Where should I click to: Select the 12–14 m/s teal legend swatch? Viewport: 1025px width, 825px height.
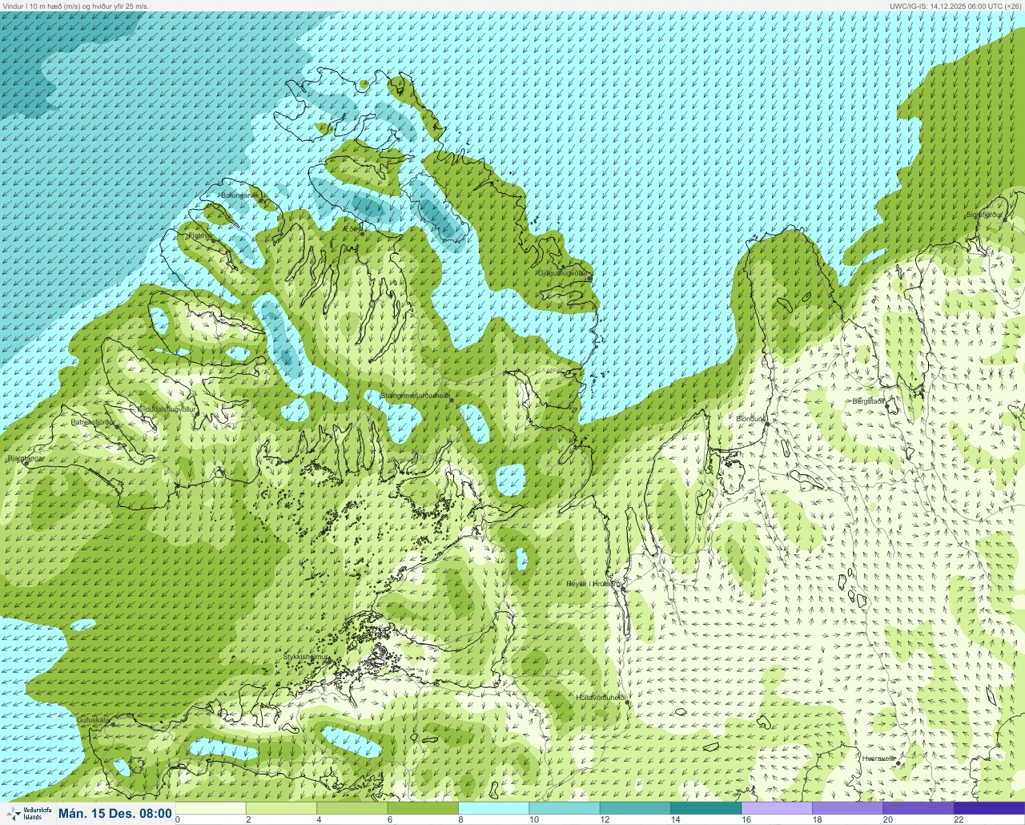[635, 807]
